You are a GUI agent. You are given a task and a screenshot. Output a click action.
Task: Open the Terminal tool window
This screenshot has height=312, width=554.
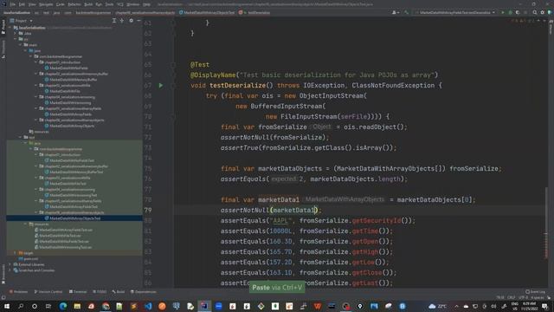pos(78,292)
